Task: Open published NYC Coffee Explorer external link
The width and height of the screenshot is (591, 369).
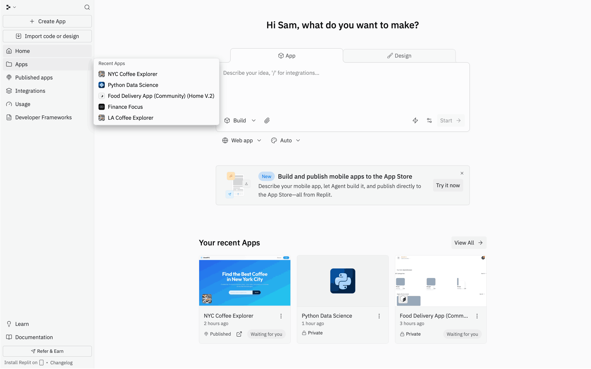Action: 239,334
